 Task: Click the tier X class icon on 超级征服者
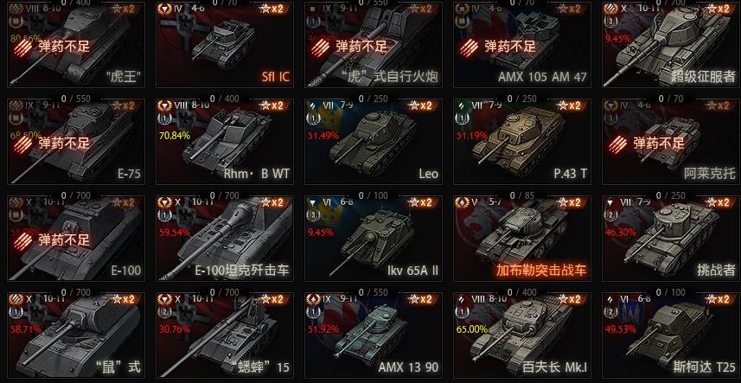coord(611,9)
